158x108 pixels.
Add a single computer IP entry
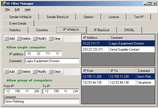pyautogui.click(x=10, y=39)
